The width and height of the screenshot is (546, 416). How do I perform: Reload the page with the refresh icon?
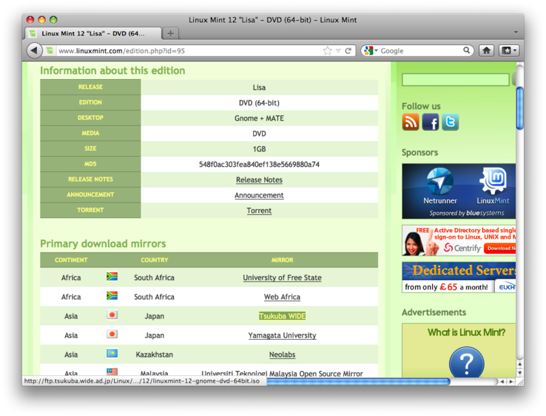pos(348,50)
